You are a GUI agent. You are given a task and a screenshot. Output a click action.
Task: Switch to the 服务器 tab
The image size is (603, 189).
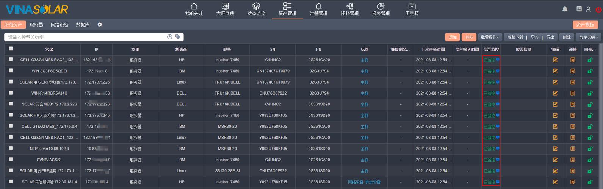[36, 25]
